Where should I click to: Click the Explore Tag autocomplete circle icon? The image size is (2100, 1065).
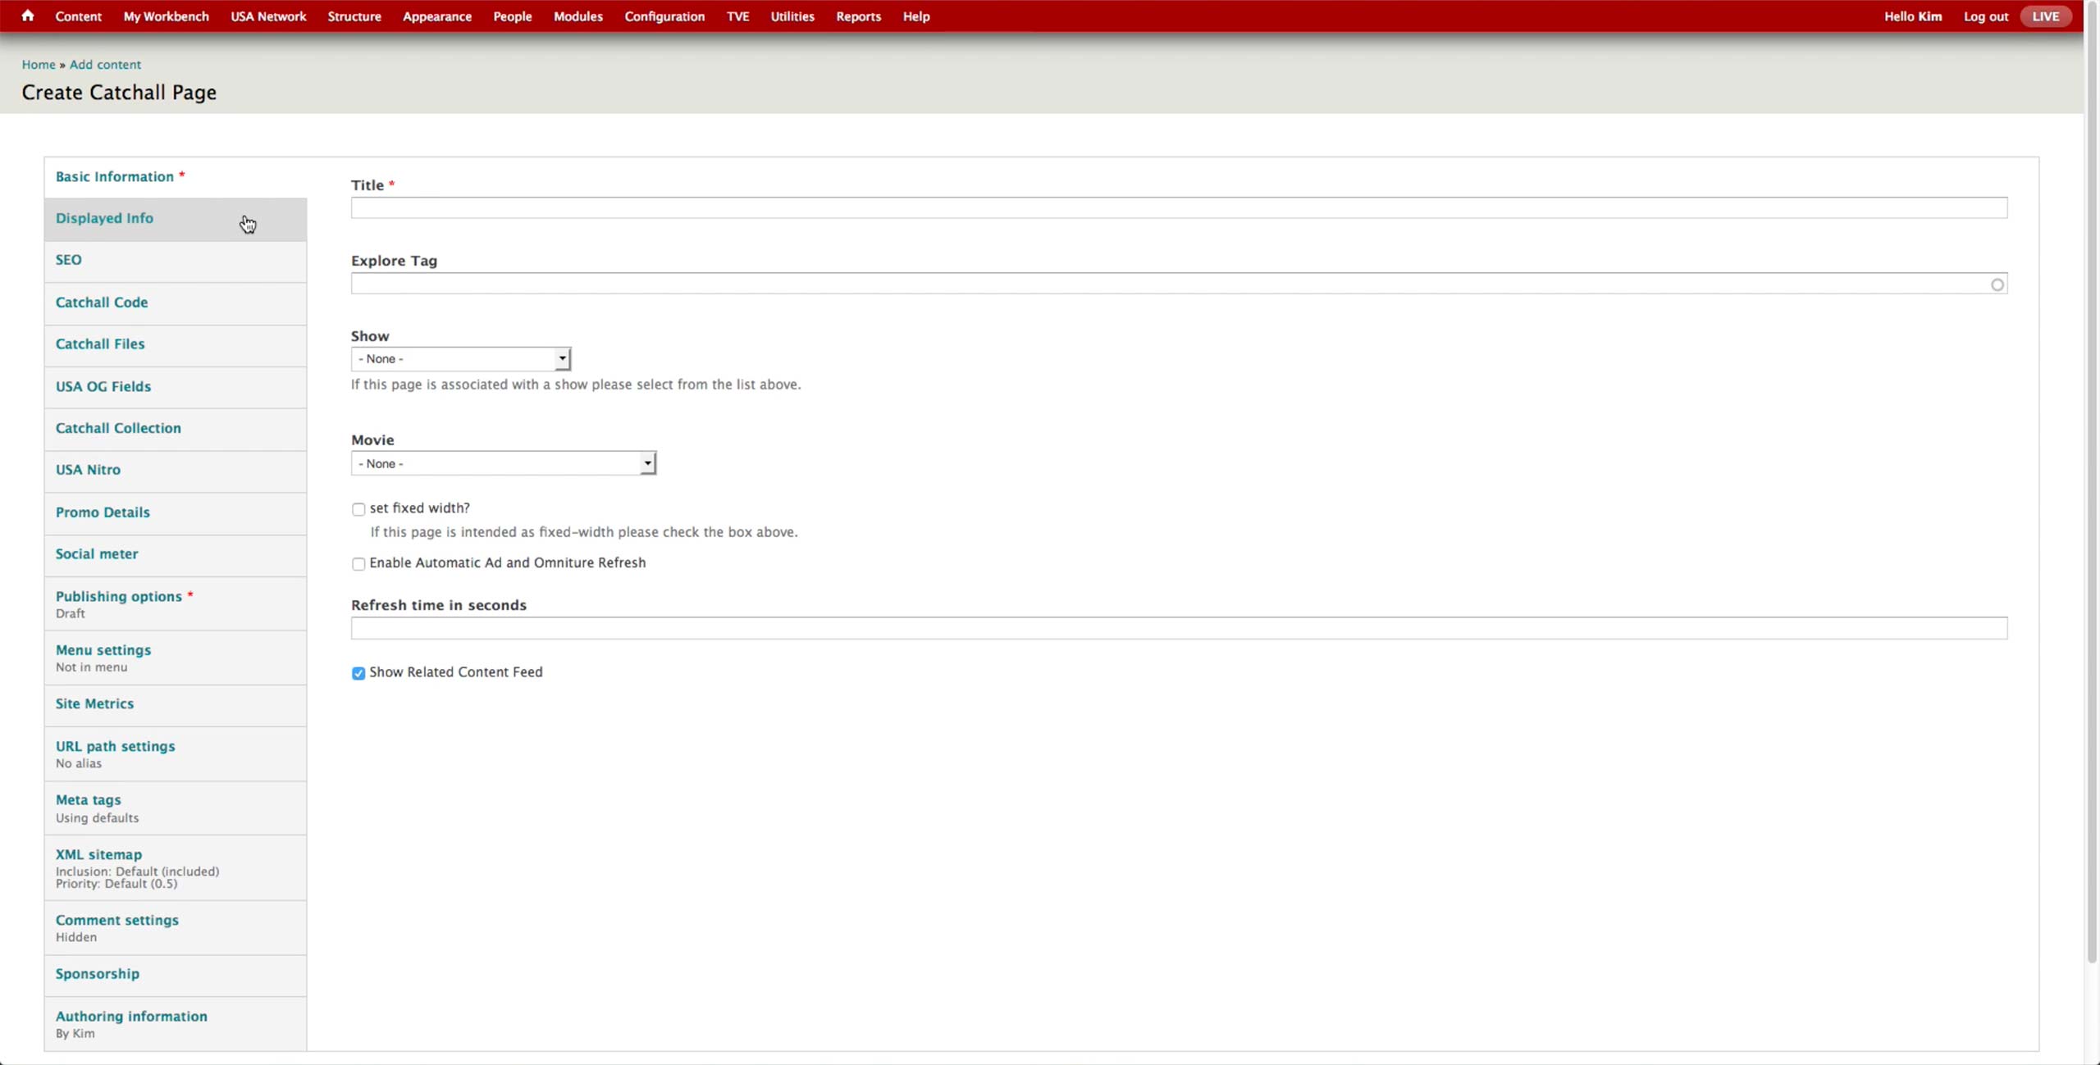1997,284
